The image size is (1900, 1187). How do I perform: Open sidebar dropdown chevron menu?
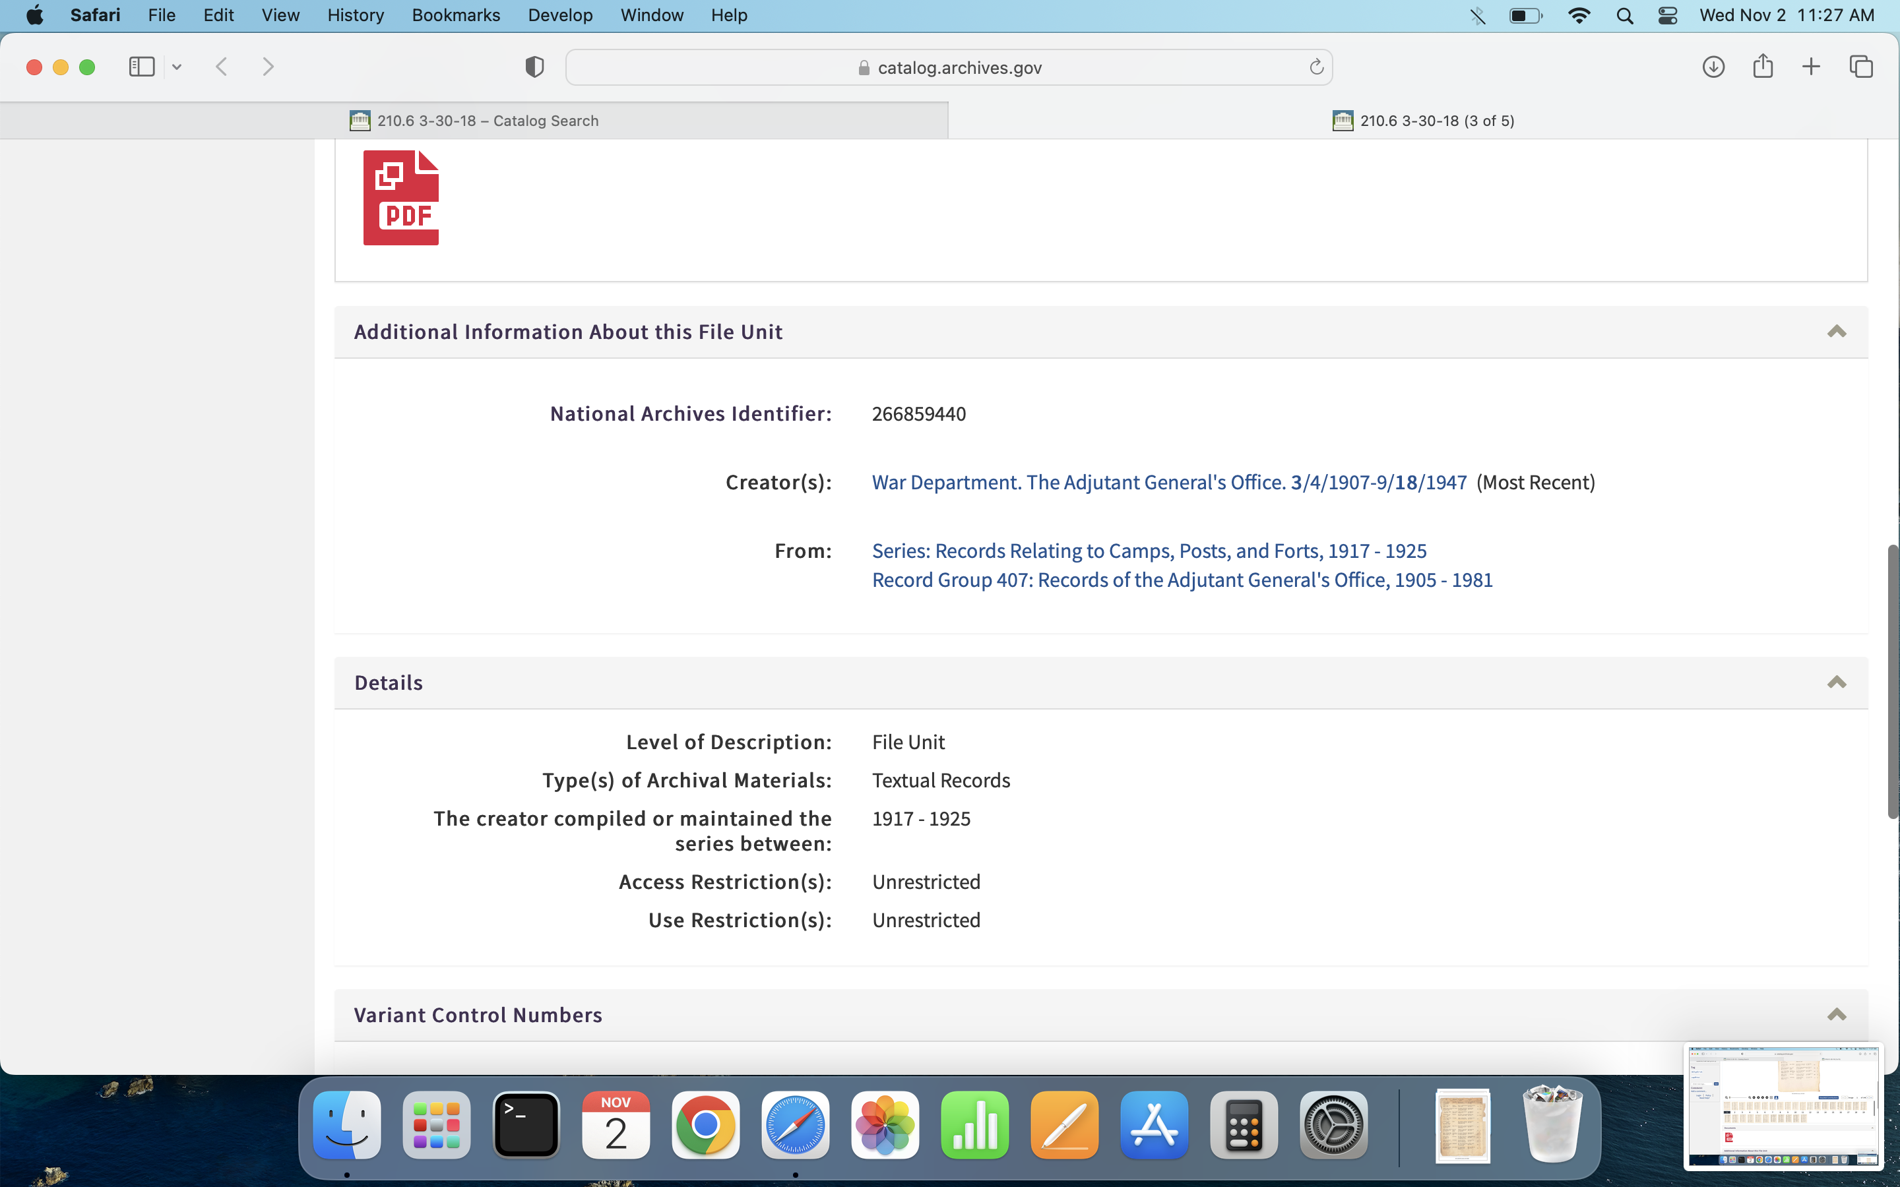[177, 67]
